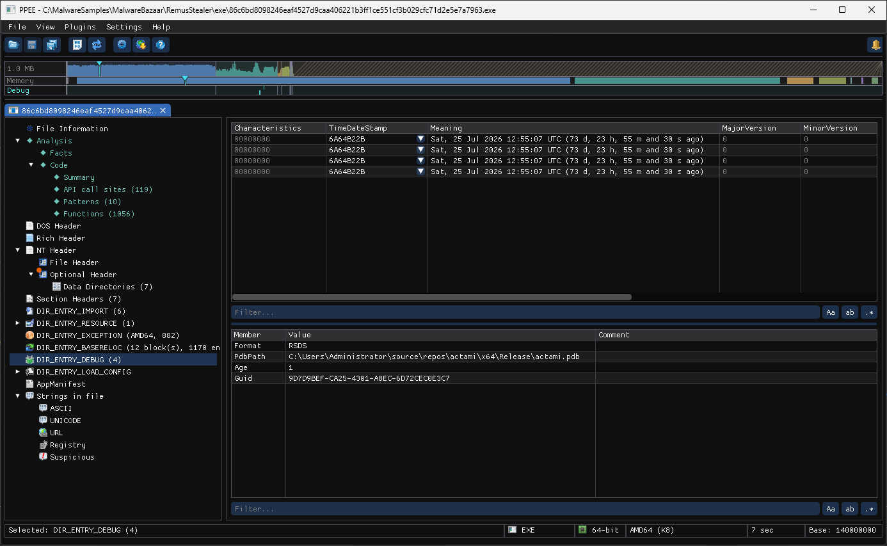Open the Suspicious strings icon
The width and height of the screenshot is (887, 546).
coord(43,457)
